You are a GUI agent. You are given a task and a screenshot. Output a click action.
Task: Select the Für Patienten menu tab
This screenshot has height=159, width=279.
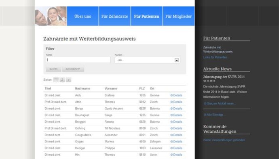[x=147, y=16]
